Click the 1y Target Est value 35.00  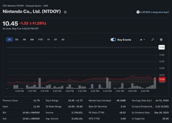tap(166, 119)
